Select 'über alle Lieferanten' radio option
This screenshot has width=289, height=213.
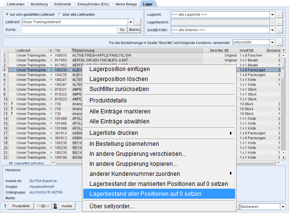pos(60,14)
